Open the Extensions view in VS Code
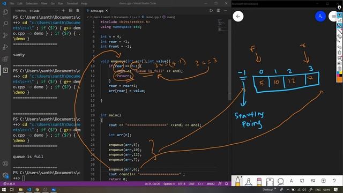 5,58
